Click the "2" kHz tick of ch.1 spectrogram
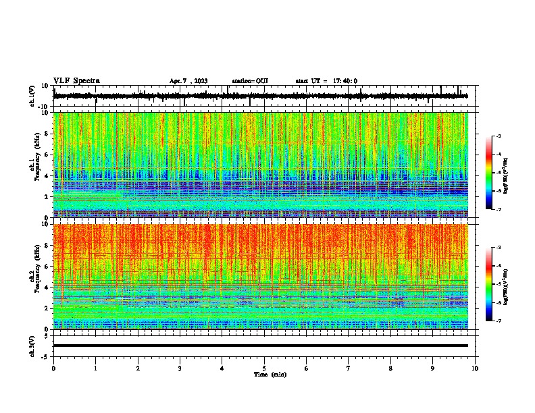This screenshot has height=413, width=535. (47, 197)
